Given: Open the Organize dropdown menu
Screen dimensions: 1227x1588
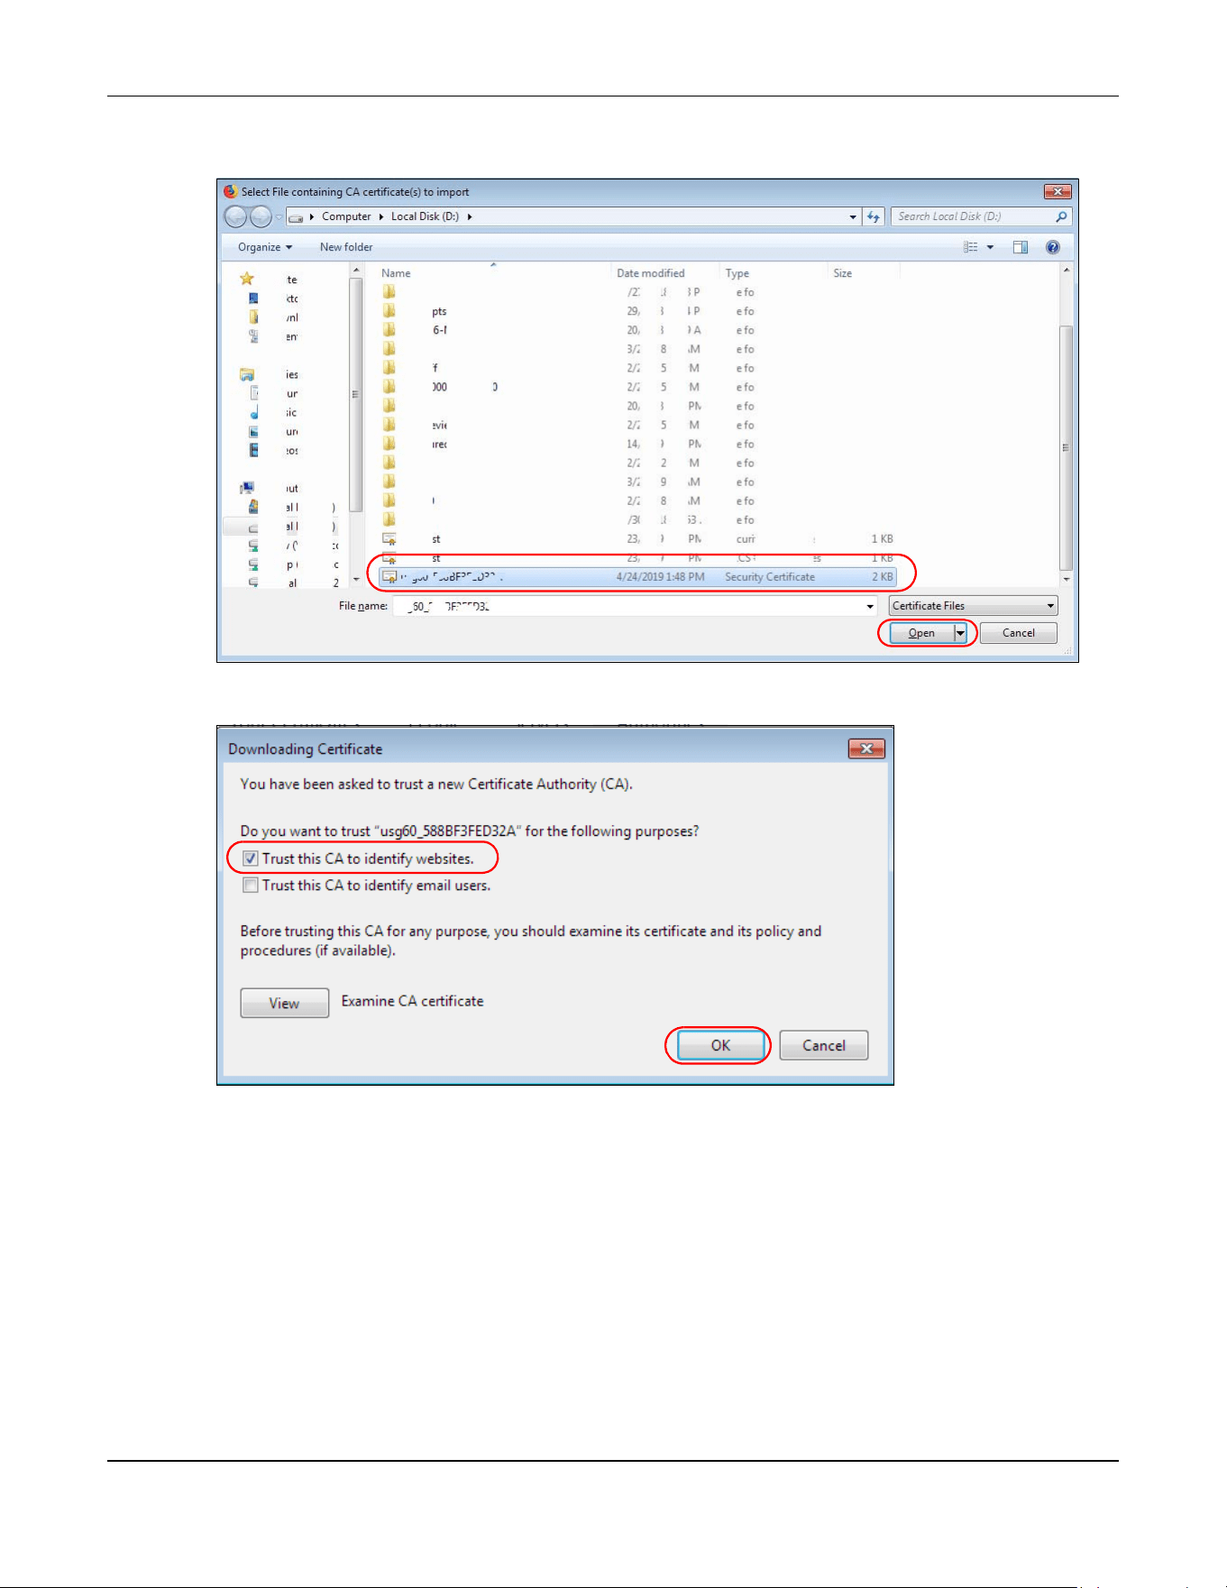Looking at the screenshot, I should point(265,247).
